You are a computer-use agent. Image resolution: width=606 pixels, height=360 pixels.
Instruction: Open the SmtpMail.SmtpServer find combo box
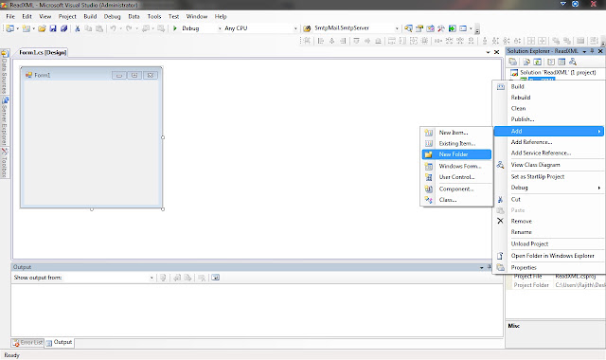pos(397,28)
